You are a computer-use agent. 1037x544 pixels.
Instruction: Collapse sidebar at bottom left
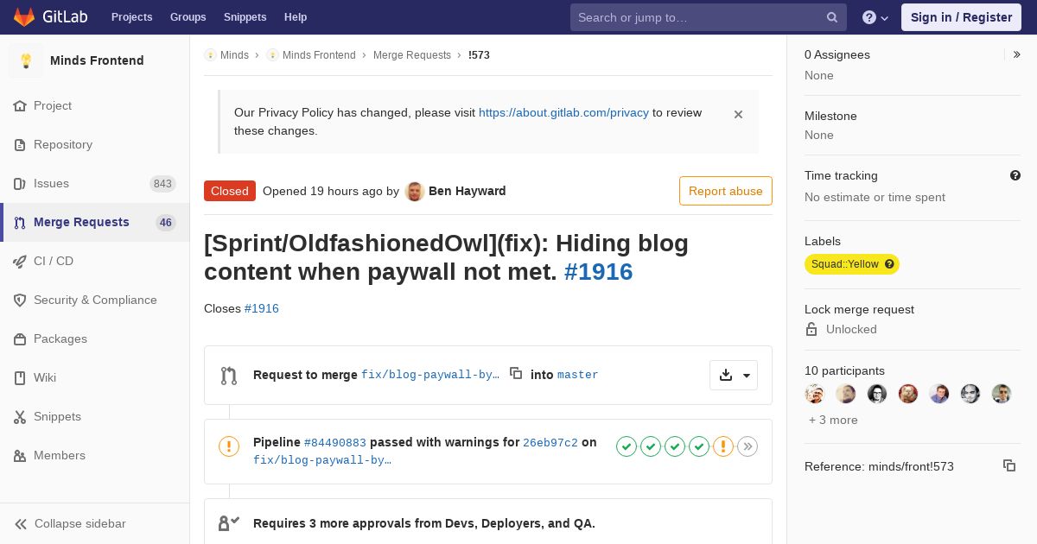click(x=70, y=523)
